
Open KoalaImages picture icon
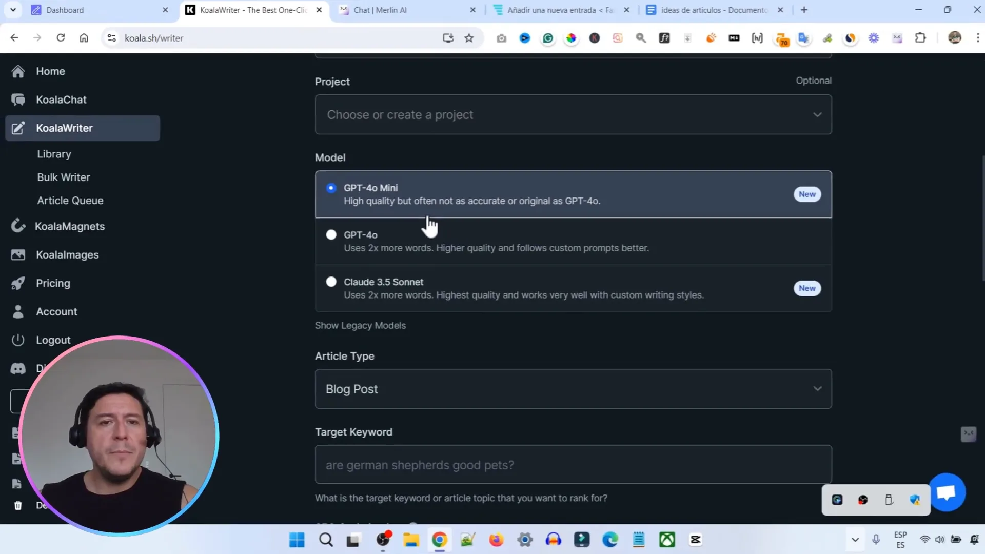(x=18, y=255)
